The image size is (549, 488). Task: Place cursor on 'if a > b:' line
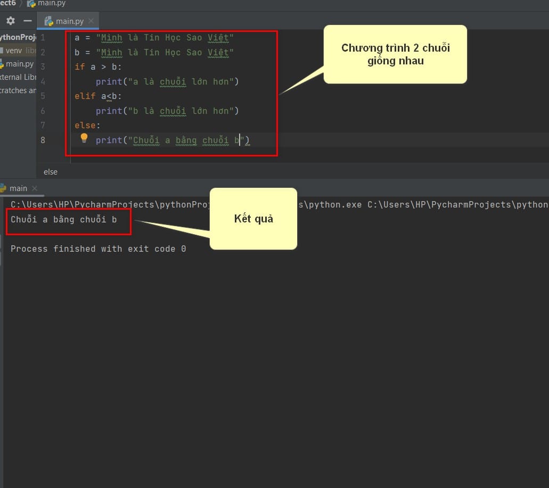[x=98, y=67]
